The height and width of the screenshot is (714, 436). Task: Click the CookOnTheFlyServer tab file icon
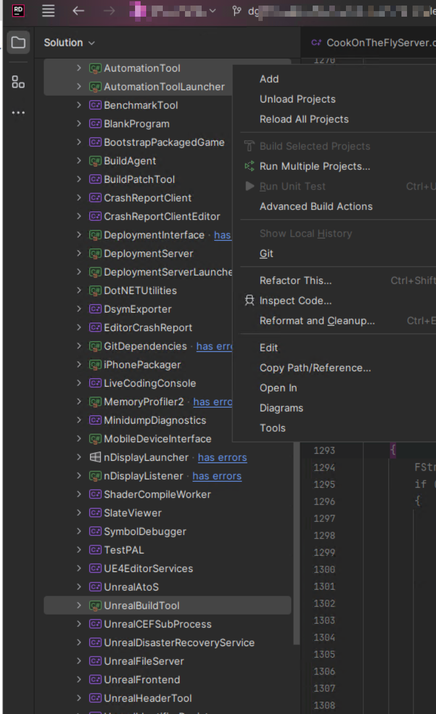316,43
